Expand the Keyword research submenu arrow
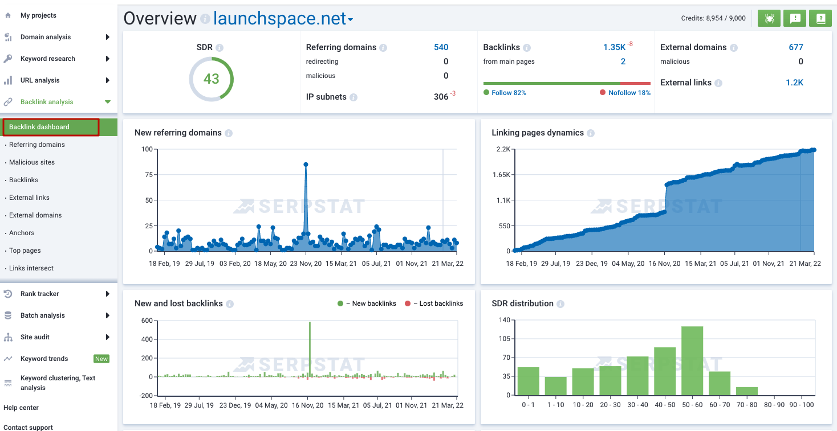This screenshot has width=837, height=431. 107,59
